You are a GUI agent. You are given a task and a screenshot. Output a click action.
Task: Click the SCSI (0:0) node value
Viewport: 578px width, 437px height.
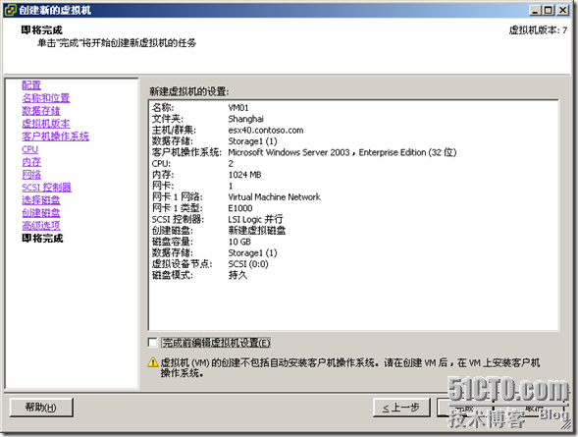[x=248, y=264]
